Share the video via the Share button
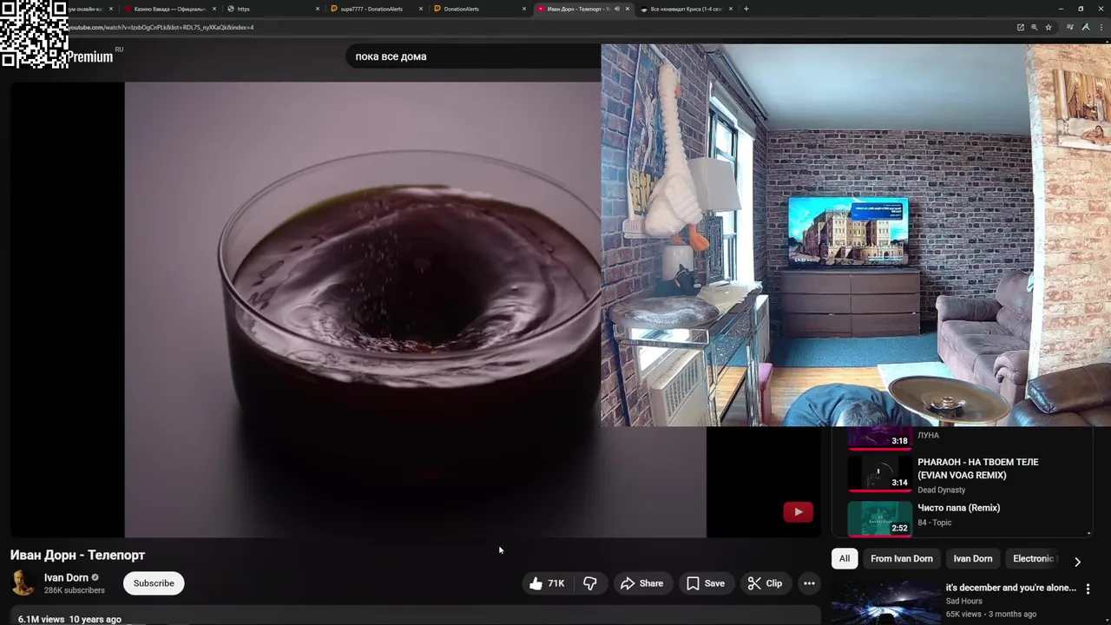Viewport: 1111px width, 625px height. (x=641, y=583)
